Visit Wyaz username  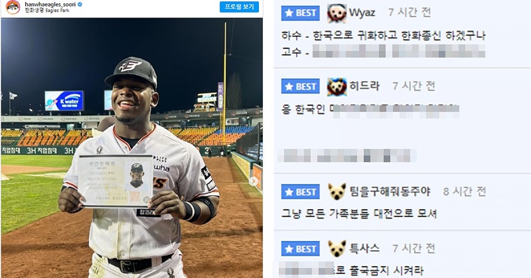tap(362, 13)
